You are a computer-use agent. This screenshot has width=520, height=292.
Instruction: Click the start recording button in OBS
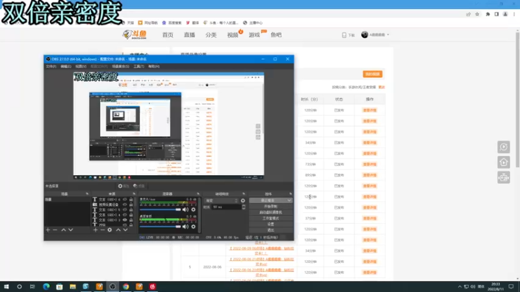tap(270, 206)
